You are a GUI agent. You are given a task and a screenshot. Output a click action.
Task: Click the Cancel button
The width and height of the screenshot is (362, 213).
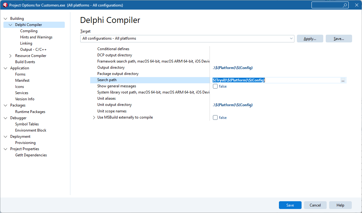pos(315,205)
